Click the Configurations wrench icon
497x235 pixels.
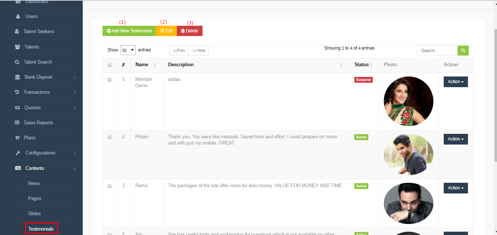tap(17, 153)
